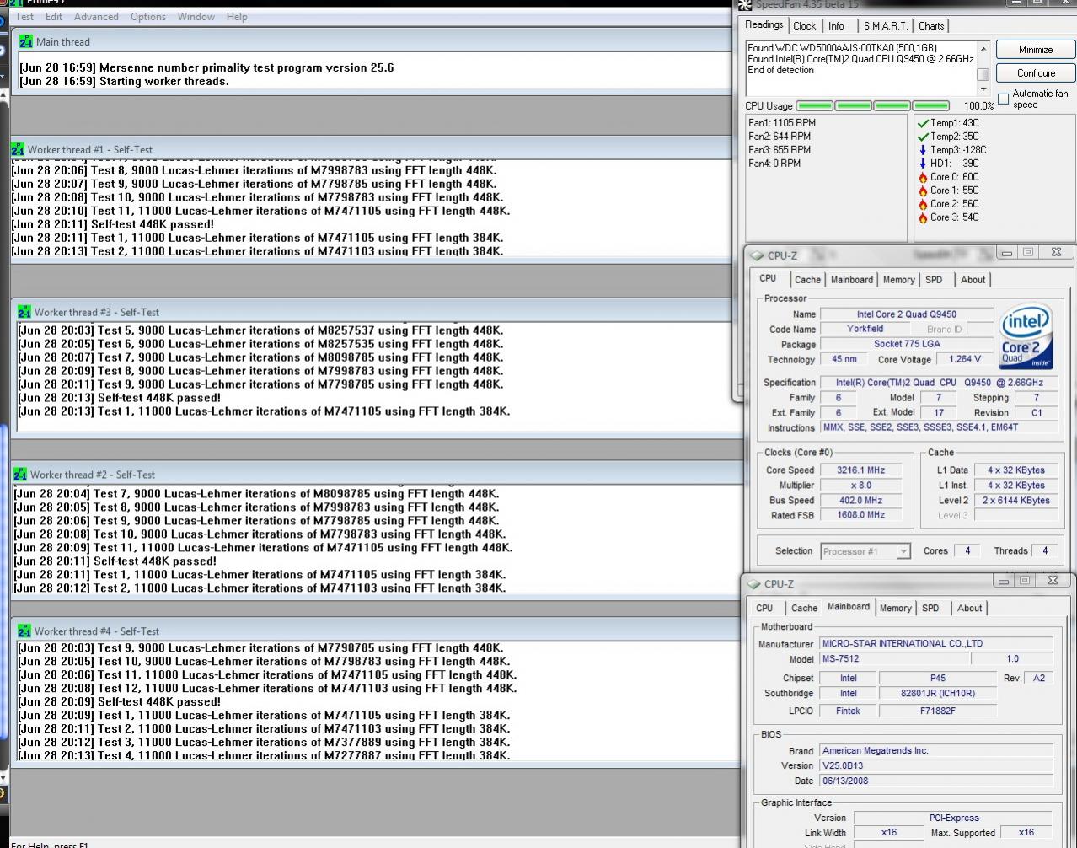
Task: Click the Main thread window icon
Action: pos(25,41)
